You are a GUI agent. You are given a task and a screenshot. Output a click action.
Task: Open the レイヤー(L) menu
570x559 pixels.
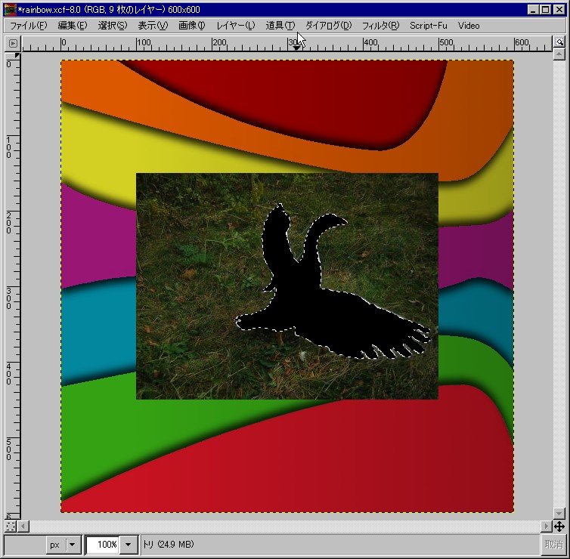236,26
